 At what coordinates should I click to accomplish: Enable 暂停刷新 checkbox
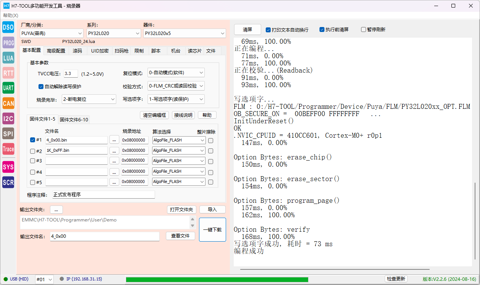click(x=363, y=30)
